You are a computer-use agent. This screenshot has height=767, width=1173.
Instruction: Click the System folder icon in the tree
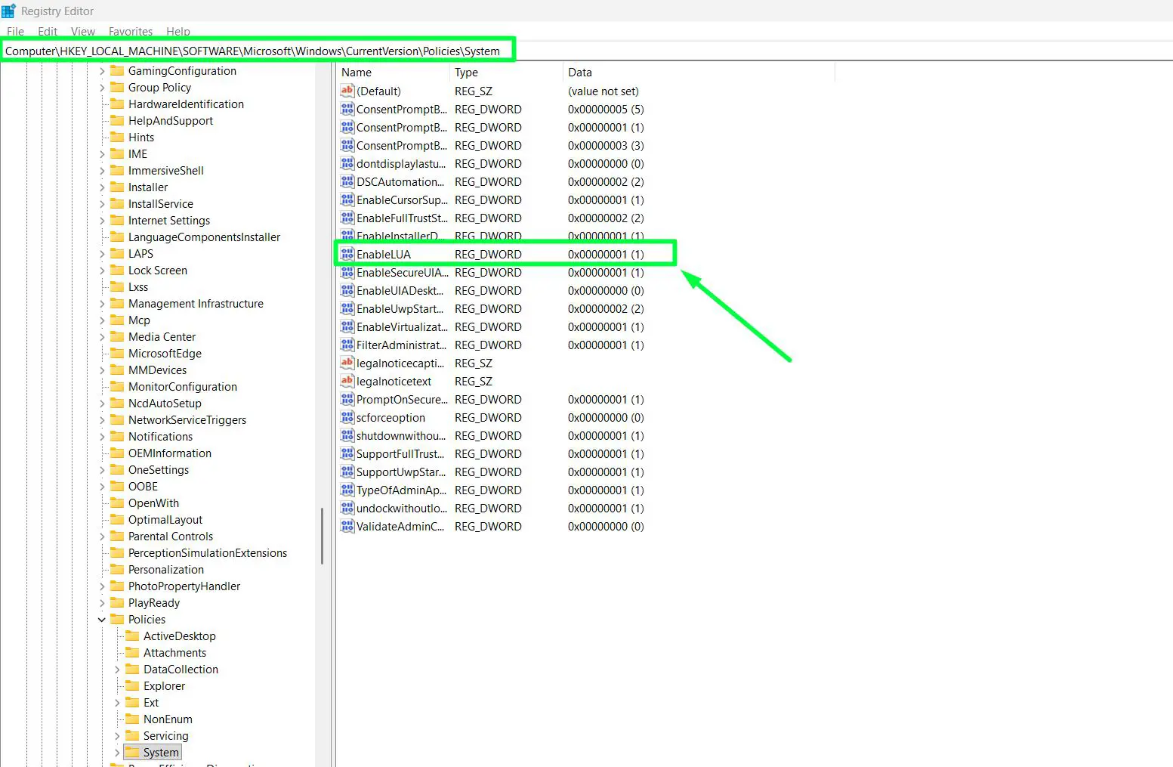coord(131,752)
